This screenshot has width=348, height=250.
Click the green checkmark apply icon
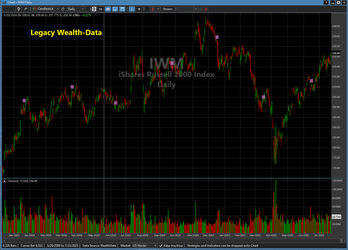point(201,9)
